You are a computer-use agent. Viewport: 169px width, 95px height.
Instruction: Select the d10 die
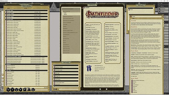pos(17,90)
